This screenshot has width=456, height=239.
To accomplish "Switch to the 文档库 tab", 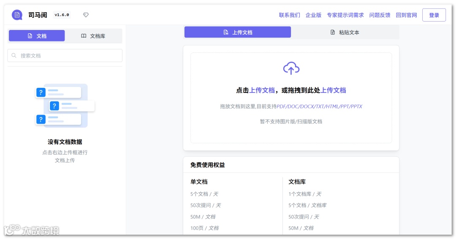I will pos(93,36).
